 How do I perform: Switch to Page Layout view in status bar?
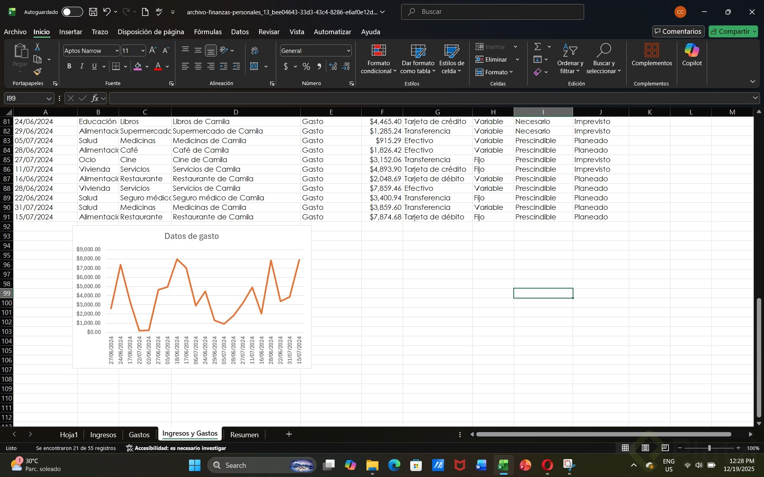click(645, 448)
